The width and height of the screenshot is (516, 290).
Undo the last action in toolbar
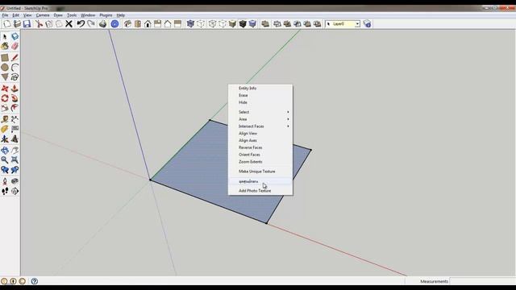pos(81,23)
